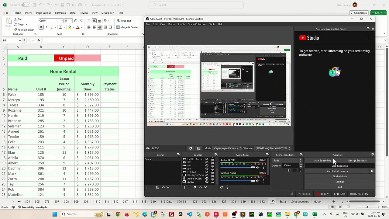Image resolution: width=389 pixels, height=219 pixels.
Task: Open the Window selection dropdown
Action: [273, 148]
